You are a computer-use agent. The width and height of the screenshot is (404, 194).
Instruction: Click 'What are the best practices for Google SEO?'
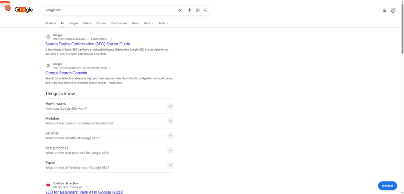pyautogui.click(x=77, y=153)
